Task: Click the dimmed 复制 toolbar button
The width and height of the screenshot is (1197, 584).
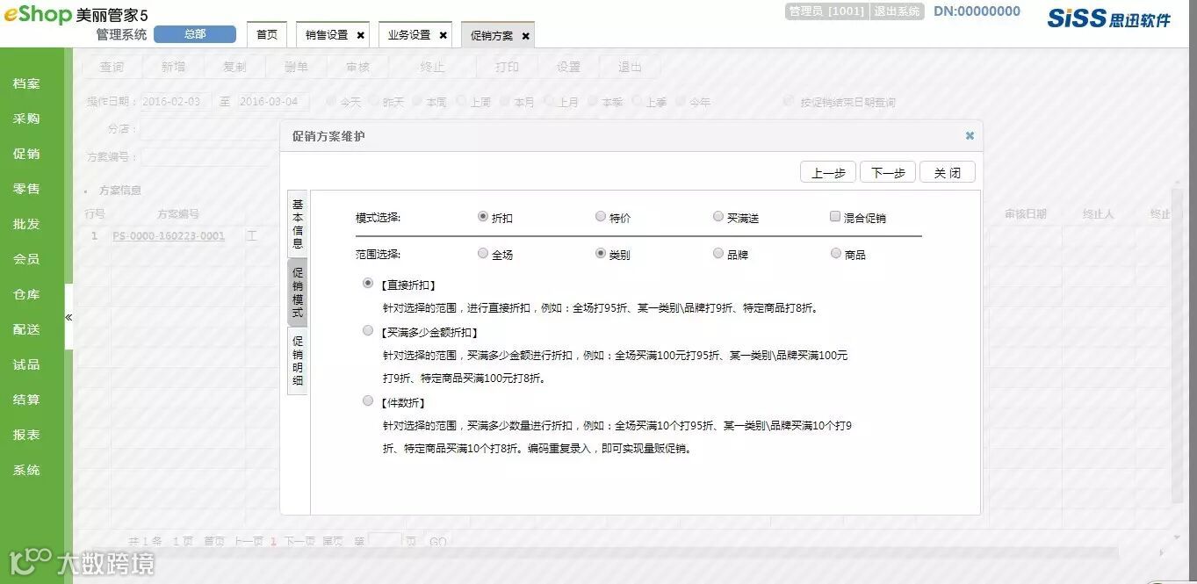Action: click(234, 67)
